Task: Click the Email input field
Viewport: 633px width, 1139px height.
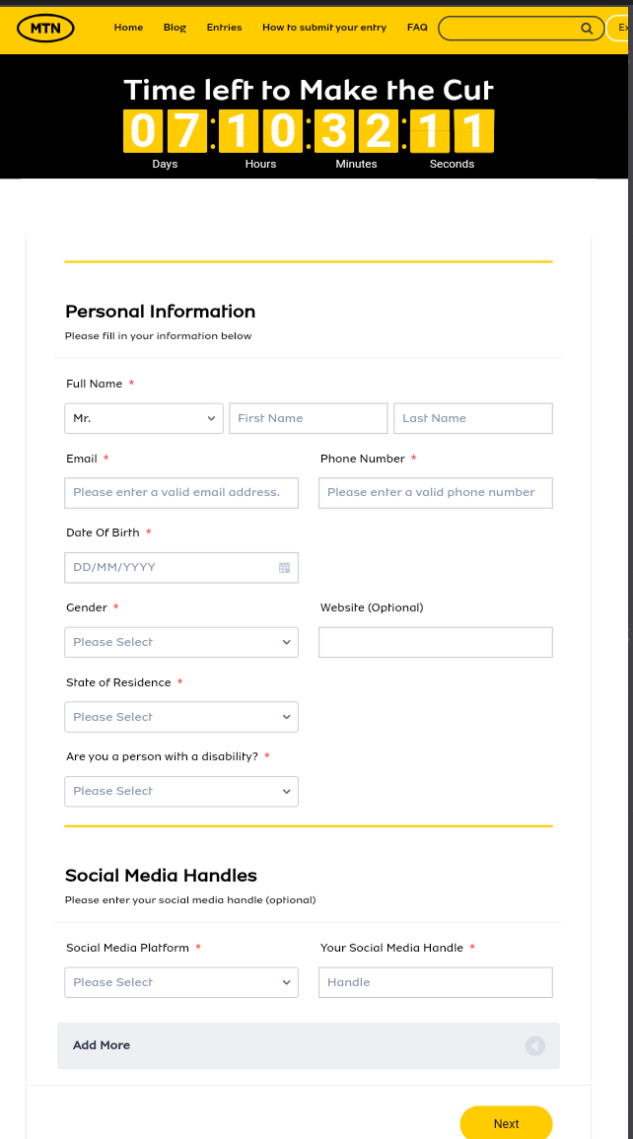Action: point(181,492)
